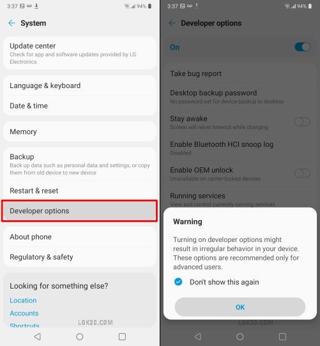Tap the Home circle on the left navigation bar
This screenshot has width=320, height=346.
(x=79, y=336)
